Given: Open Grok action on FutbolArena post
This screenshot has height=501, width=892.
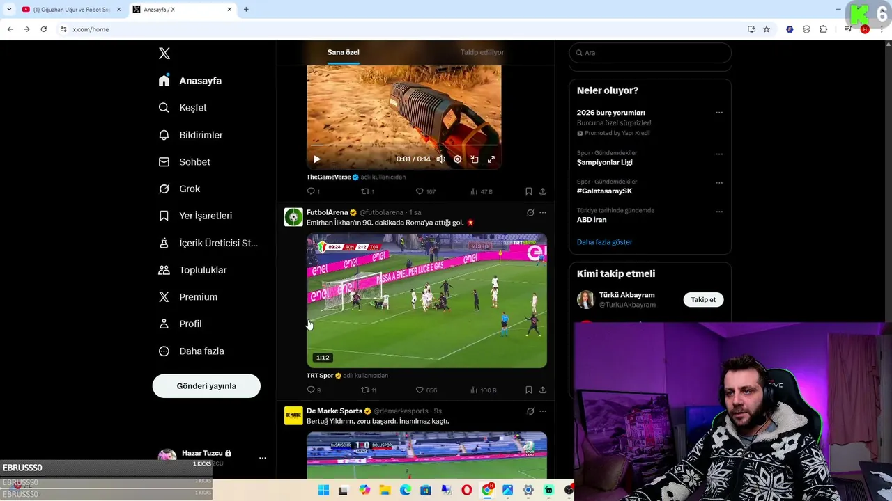Looking at the screenshot, I should point(530,213).
